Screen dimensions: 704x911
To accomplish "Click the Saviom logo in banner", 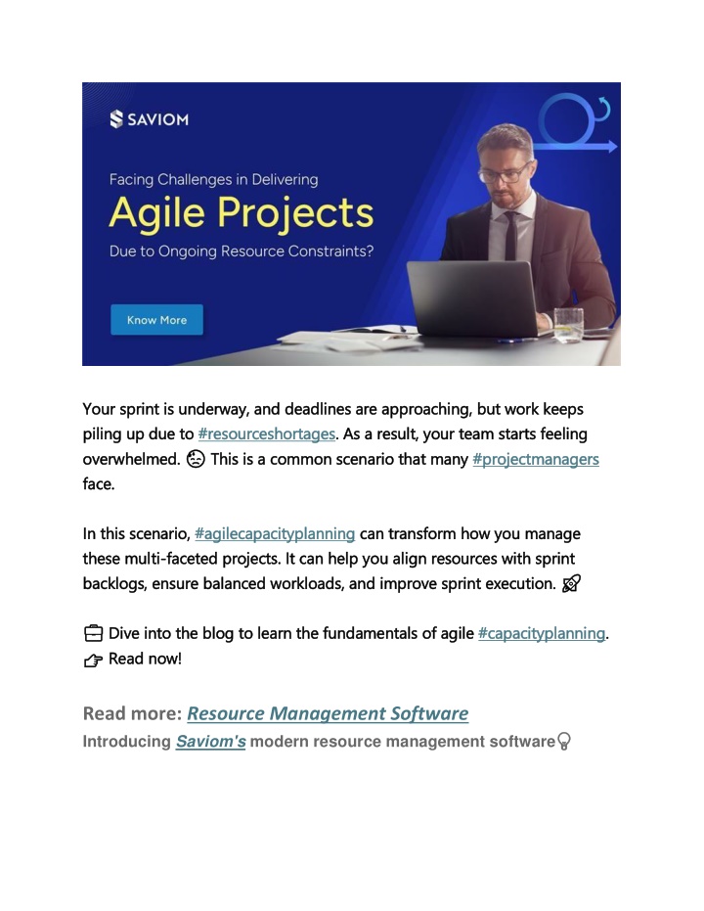I will (150, 119).
